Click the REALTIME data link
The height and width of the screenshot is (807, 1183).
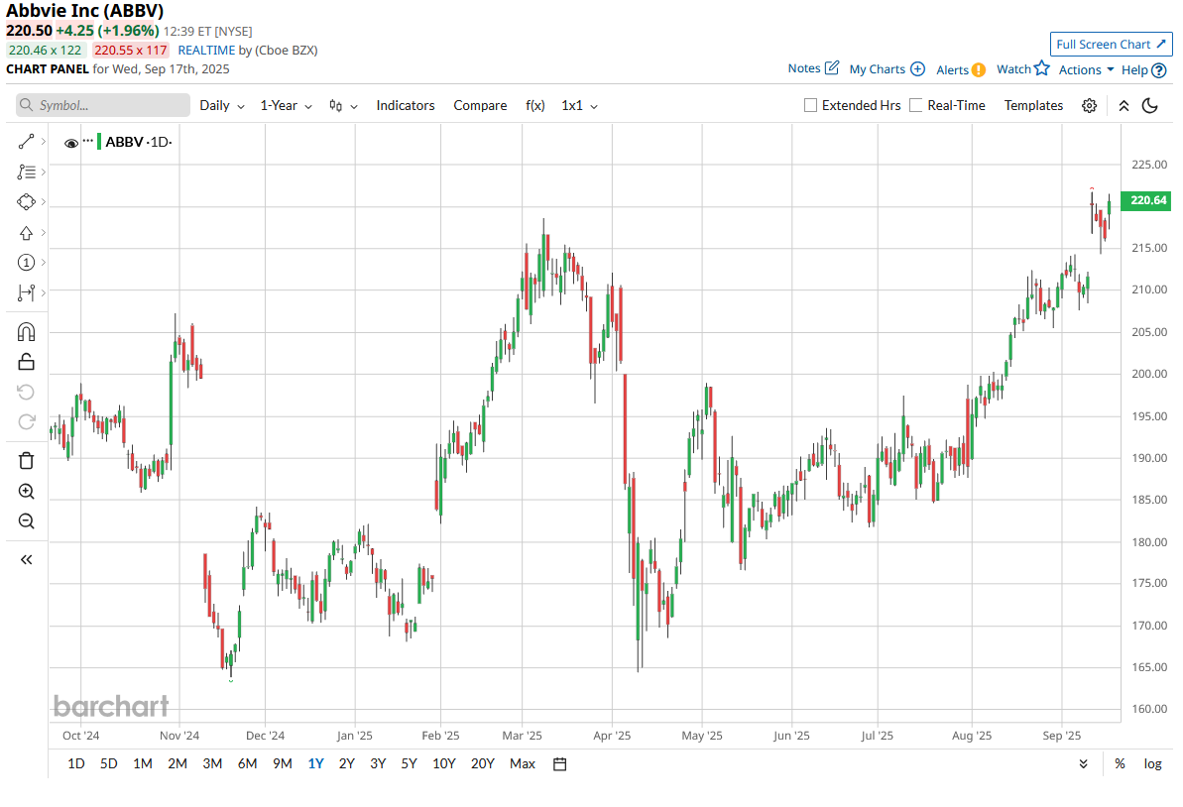(x=206, y=51)
